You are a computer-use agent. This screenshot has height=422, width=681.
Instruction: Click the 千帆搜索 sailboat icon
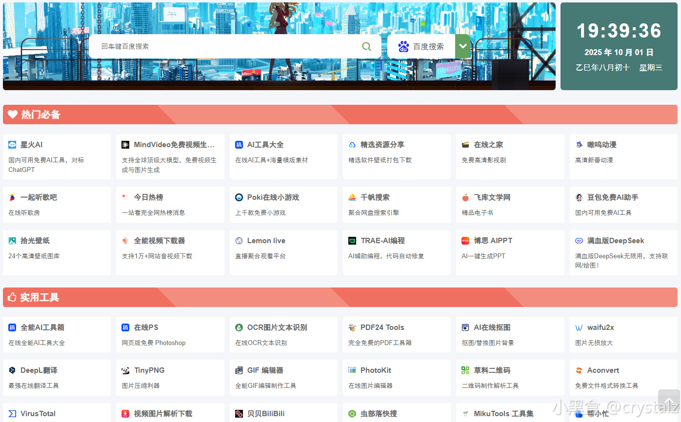click(352, 197)
